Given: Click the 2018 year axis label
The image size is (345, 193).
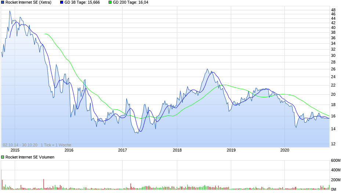Looking at the screenshot, I should (177, 150).
